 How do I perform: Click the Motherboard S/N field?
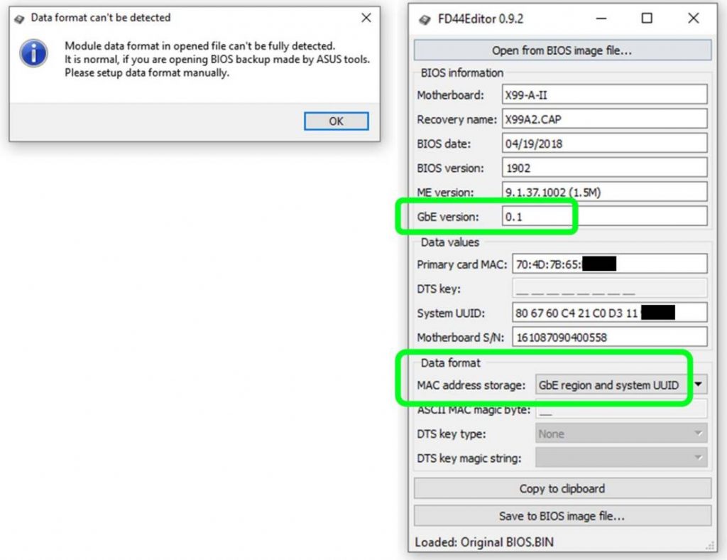coord(609,337)
